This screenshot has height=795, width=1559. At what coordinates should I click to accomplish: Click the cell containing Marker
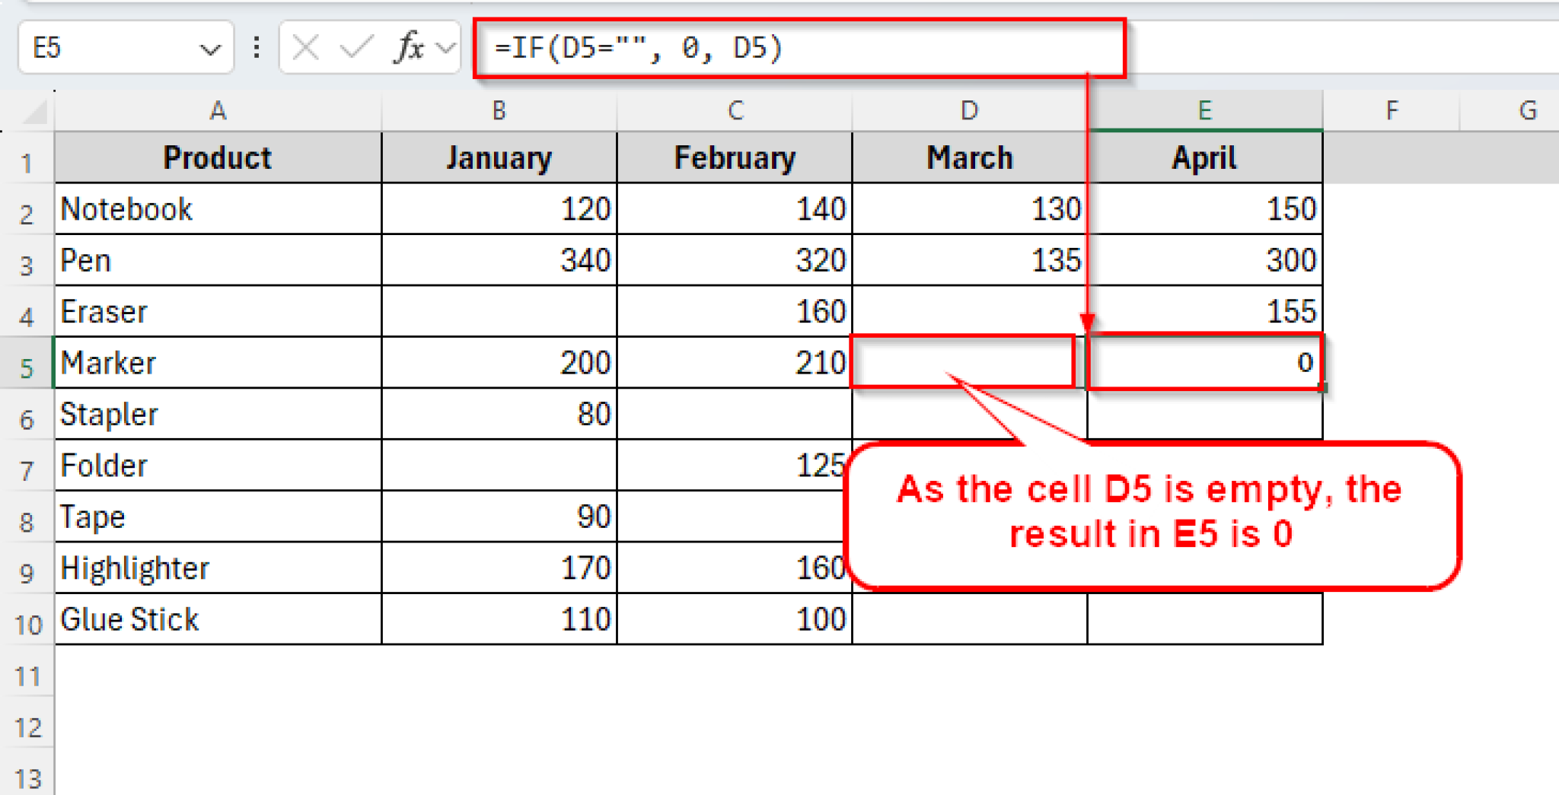[x=218, y=363]
